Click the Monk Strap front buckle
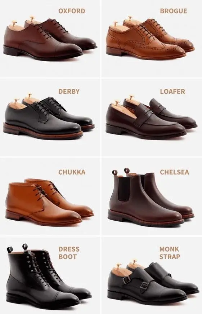Image resolution: width=202 pixels, height=314 pixels. point(144,285)
